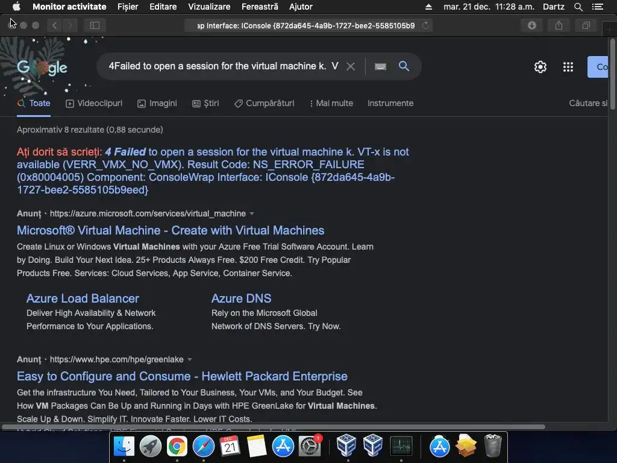Click the horizontal page scrollbar

(274, 427)
